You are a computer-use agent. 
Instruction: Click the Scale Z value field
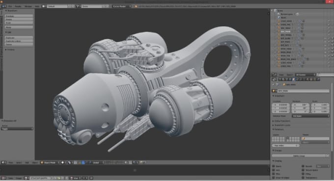(320, 112)
